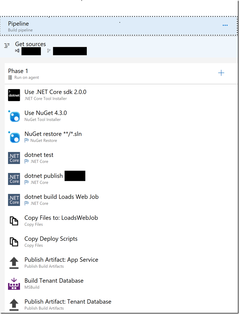Click Copy Files subtitle under Copy Deploy Scripts
This screenshot has height=314, width=239.
(34, 245)
